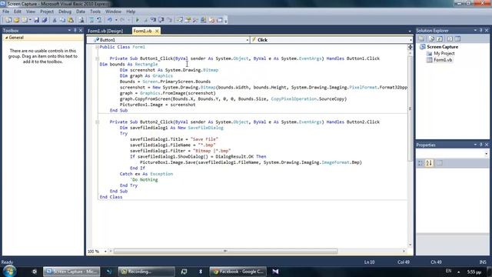The width and height of the screenshot is (492, 277).
Task: Click the Cut toolbar icon
Action: coord(55,20)
